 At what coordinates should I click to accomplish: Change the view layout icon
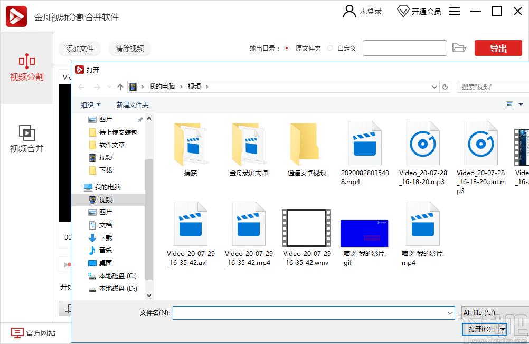[509, 104]
